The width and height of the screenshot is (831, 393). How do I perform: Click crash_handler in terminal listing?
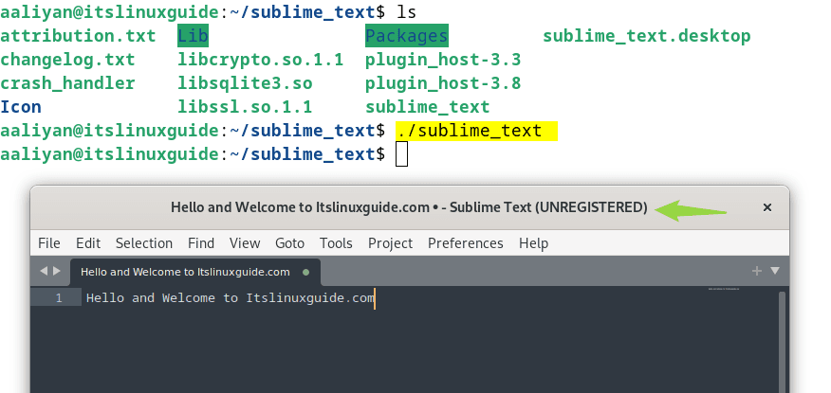tap(67, 83)
